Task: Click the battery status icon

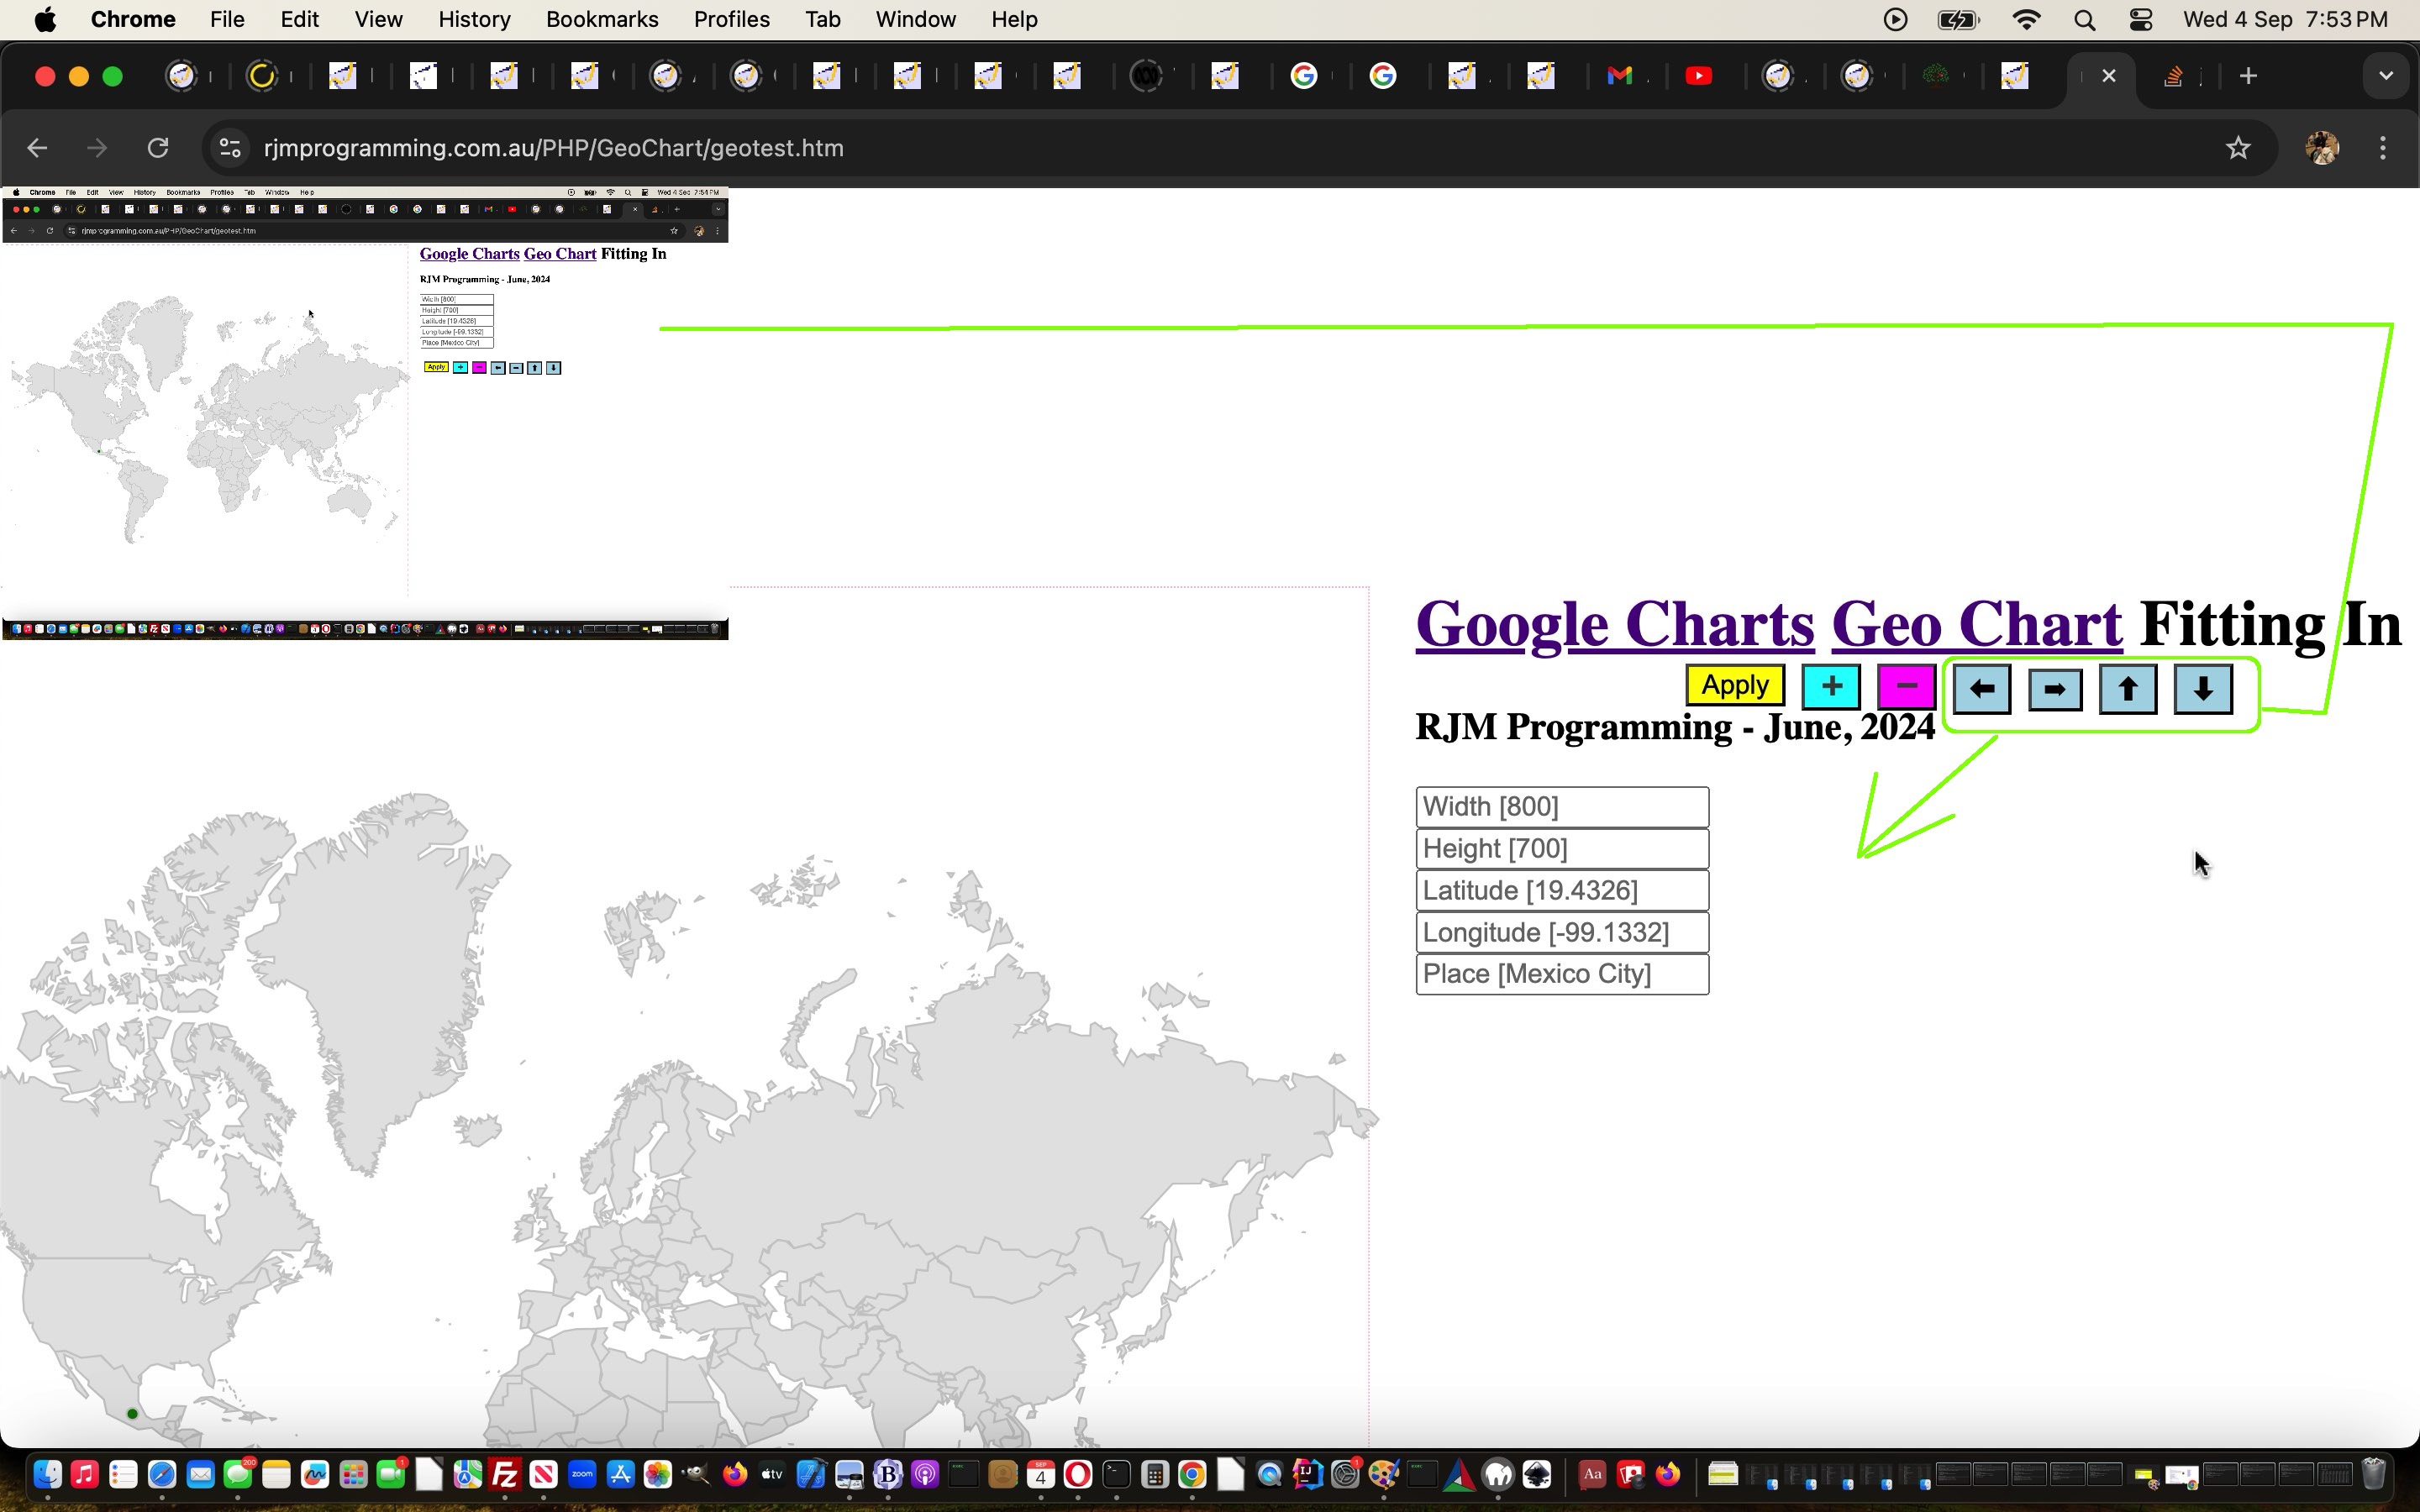Action: (1958, 20)
